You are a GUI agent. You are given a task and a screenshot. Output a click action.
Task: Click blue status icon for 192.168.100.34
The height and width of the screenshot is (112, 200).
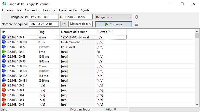tap(4, 37)
